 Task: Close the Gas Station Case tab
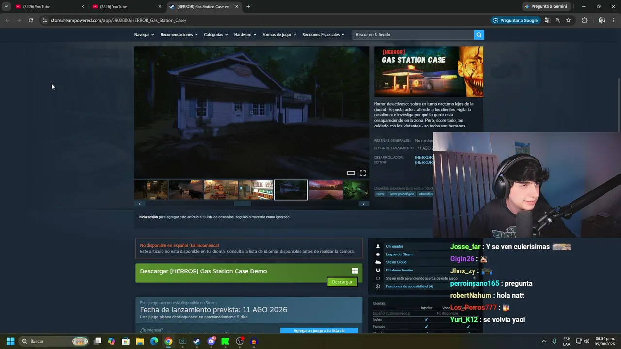pos(237,7)
